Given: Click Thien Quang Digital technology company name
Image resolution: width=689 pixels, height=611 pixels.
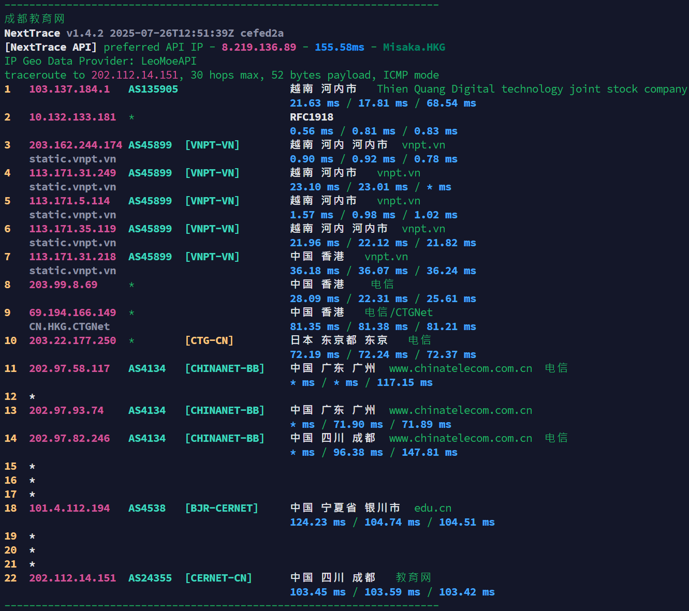Looking at the screenshot, I should pyautogui.click(x=532, y=89).
